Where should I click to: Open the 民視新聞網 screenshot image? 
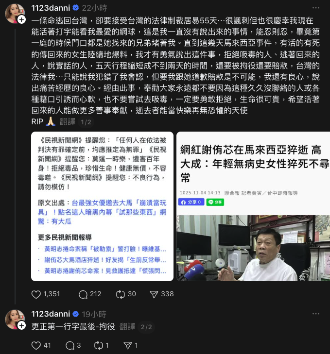[102, 206]
